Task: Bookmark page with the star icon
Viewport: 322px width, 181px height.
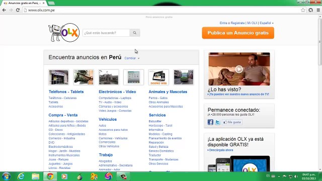Action: coord(303,10)
